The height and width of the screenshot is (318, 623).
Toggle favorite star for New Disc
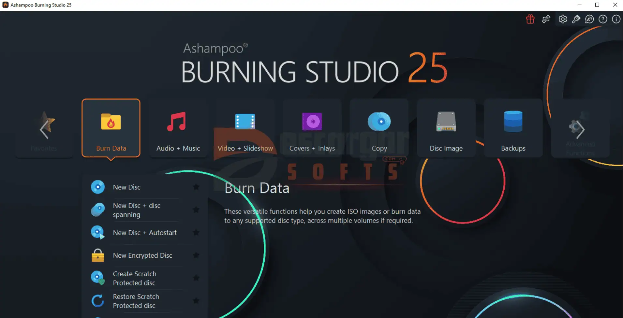click(196, 187)
